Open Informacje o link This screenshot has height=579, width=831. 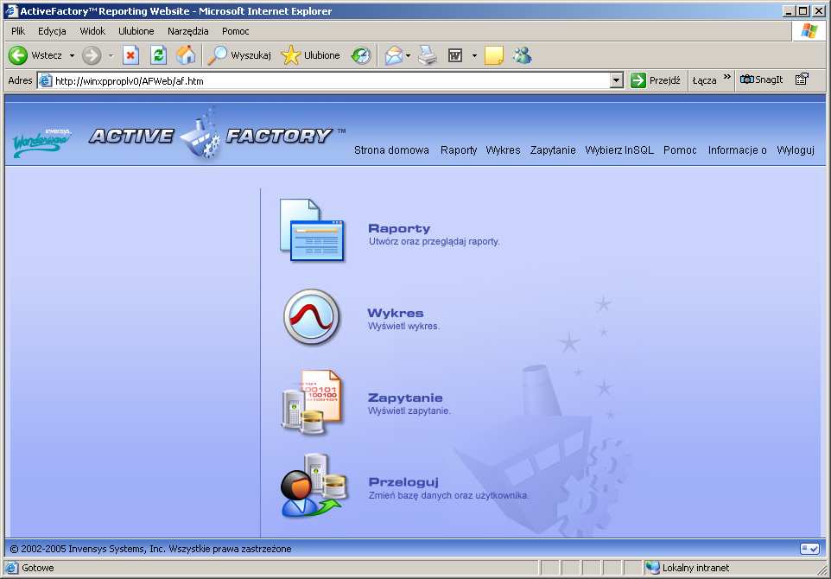pos(737,150)
